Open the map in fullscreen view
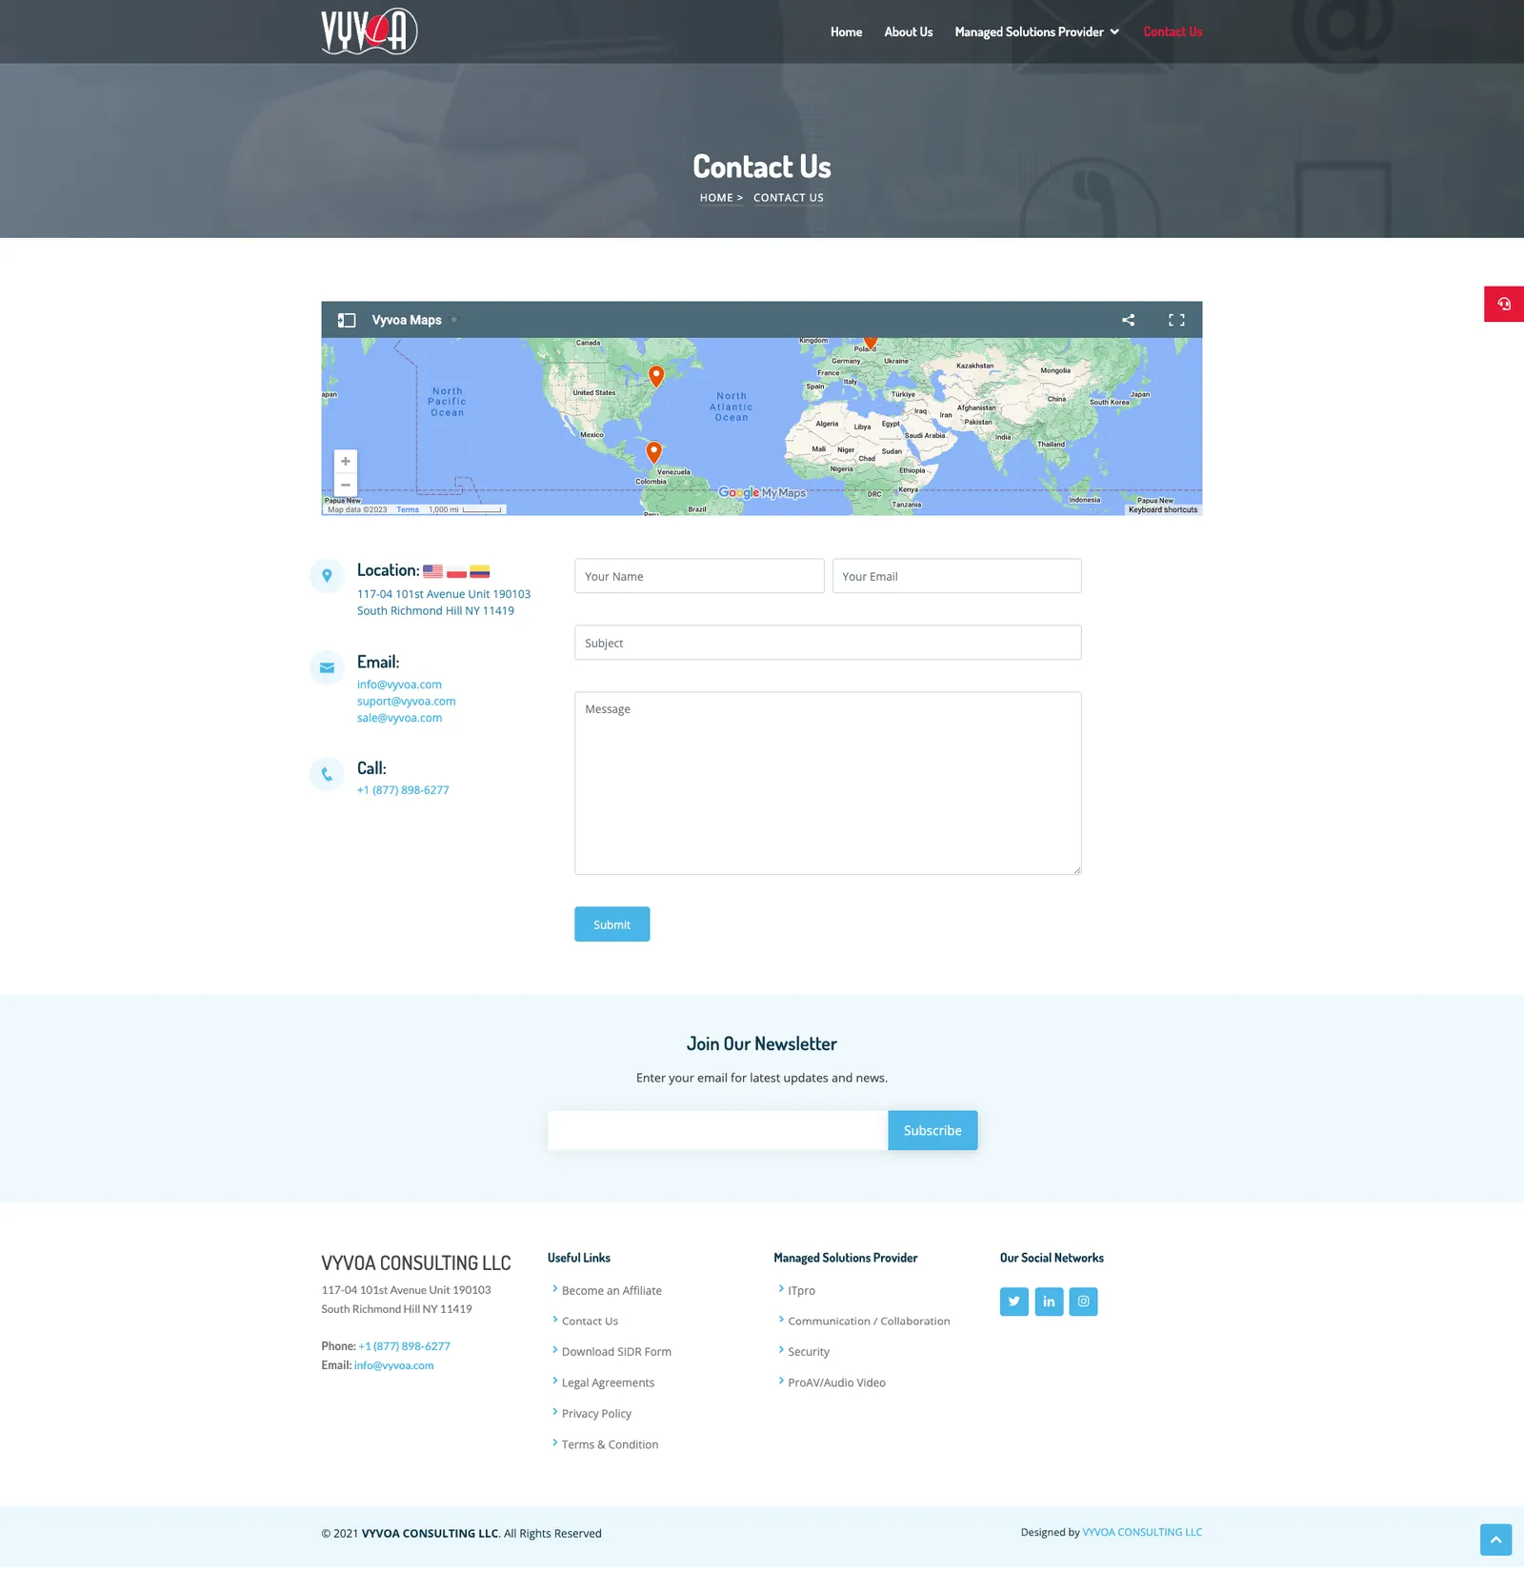This screenshot has width=1524, height=1569. click(x=1176, y=320)
